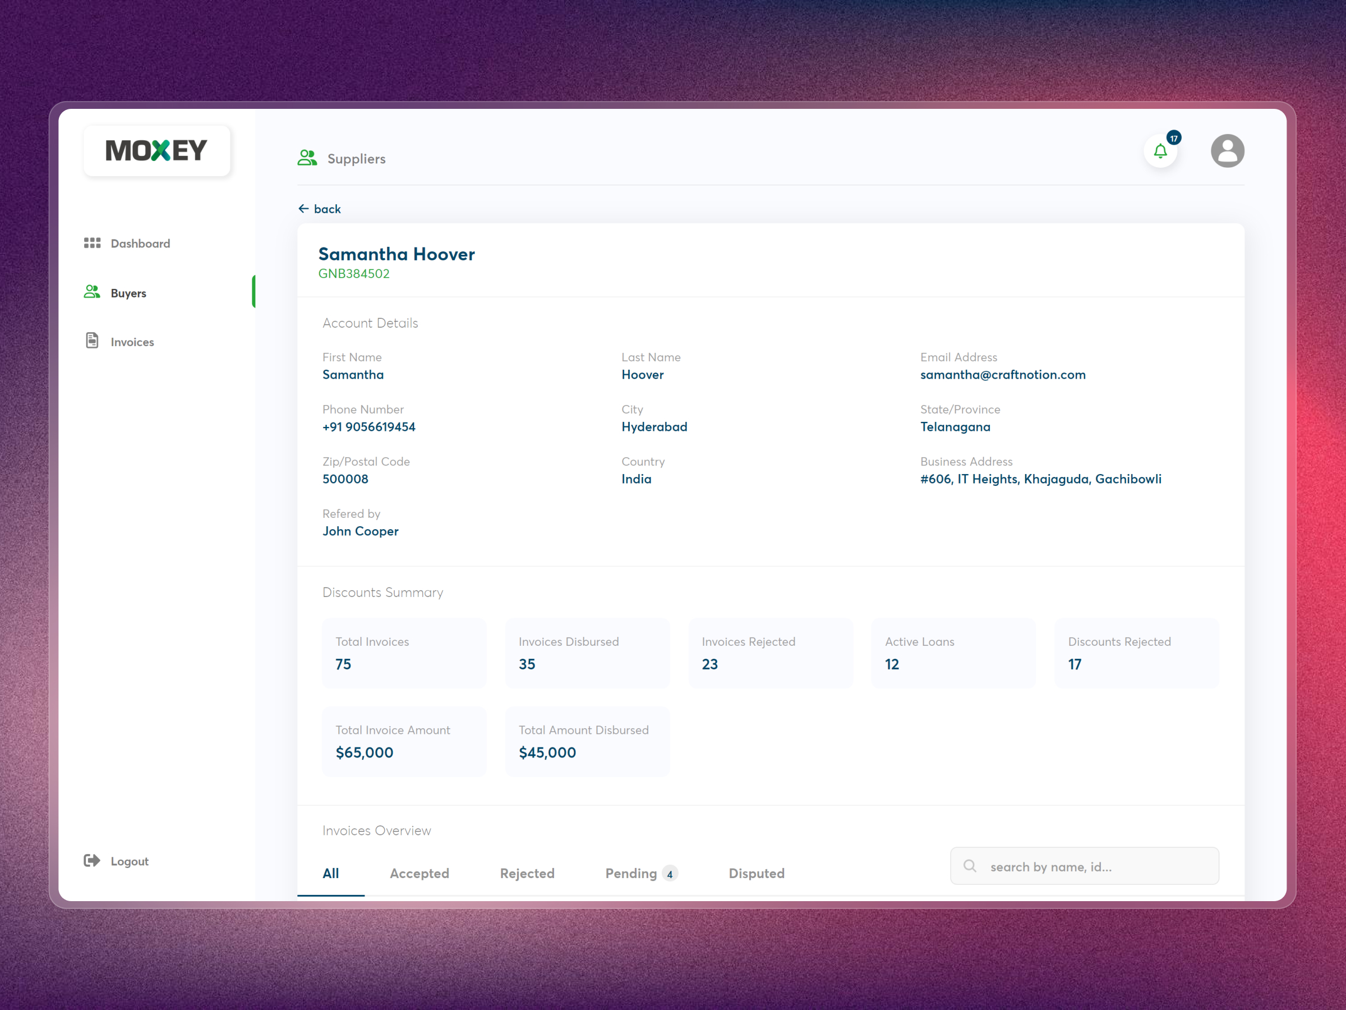Open notifications via the bell icon
1346x1010 pixels.
pyautogui.click(x=1160, y=151)
